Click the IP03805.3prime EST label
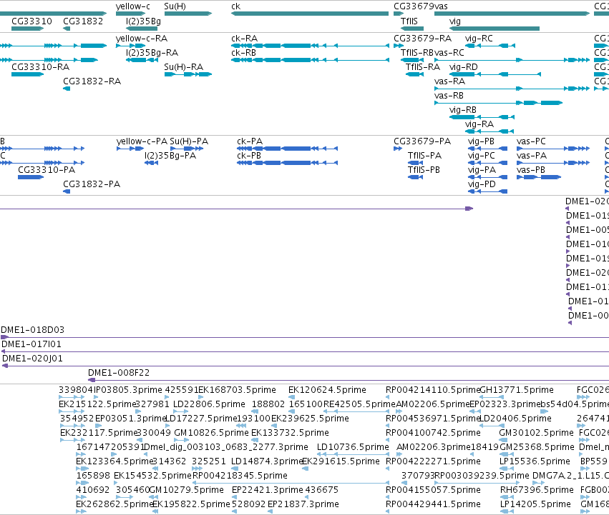609x515 pixels. (x=128, y=391)
